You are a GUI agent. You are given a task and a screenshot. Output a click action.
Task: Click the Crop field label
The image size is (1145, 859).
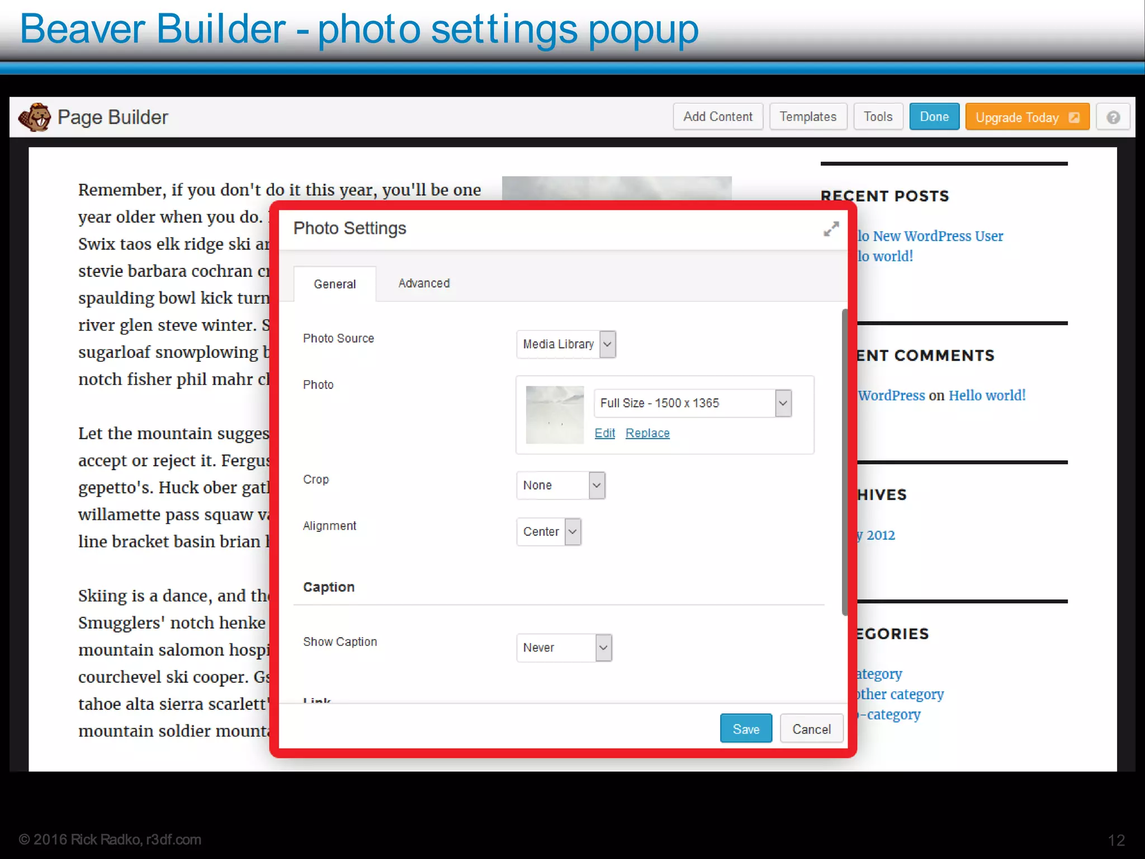316,479
